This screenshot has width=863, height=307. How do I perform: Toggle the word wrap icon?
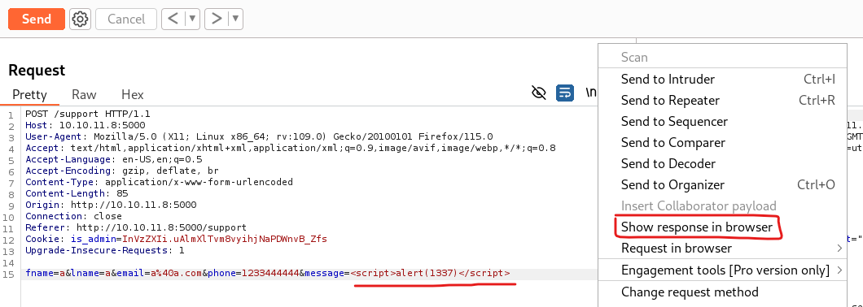[565, 93]
